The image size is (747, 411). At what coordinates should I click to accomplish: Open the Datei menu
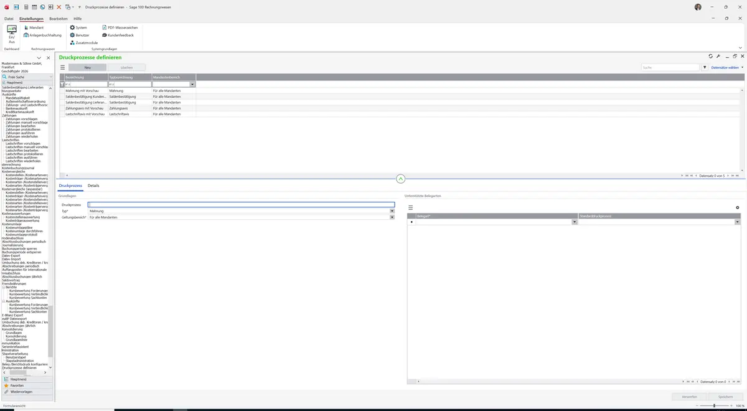click(9, 19)
